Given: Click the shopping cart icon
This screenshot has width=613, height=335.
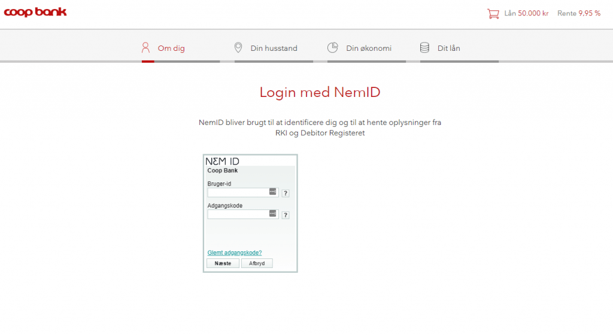Looking at the screenshot, I should pos(493,14).
